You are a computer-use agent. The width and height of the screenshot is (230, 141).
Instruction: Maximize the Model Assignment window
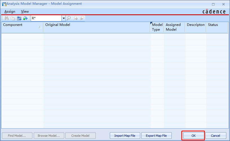tap(213, 5)
